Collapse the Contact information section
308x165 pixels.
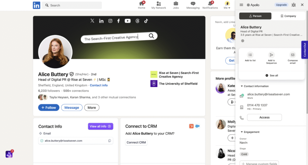[254, 86]
